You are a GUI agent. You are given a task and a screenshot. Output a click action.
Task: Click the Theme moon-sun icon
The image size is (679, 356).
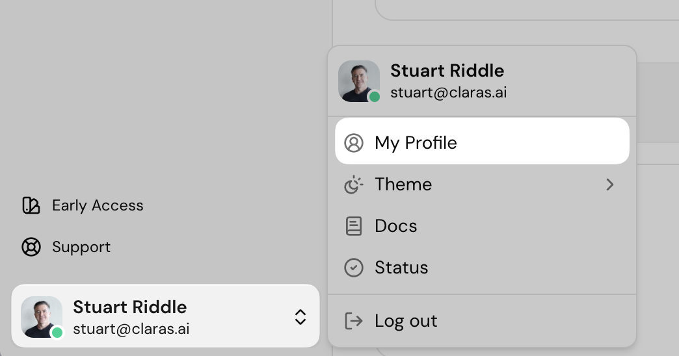(x=354, y=184)
